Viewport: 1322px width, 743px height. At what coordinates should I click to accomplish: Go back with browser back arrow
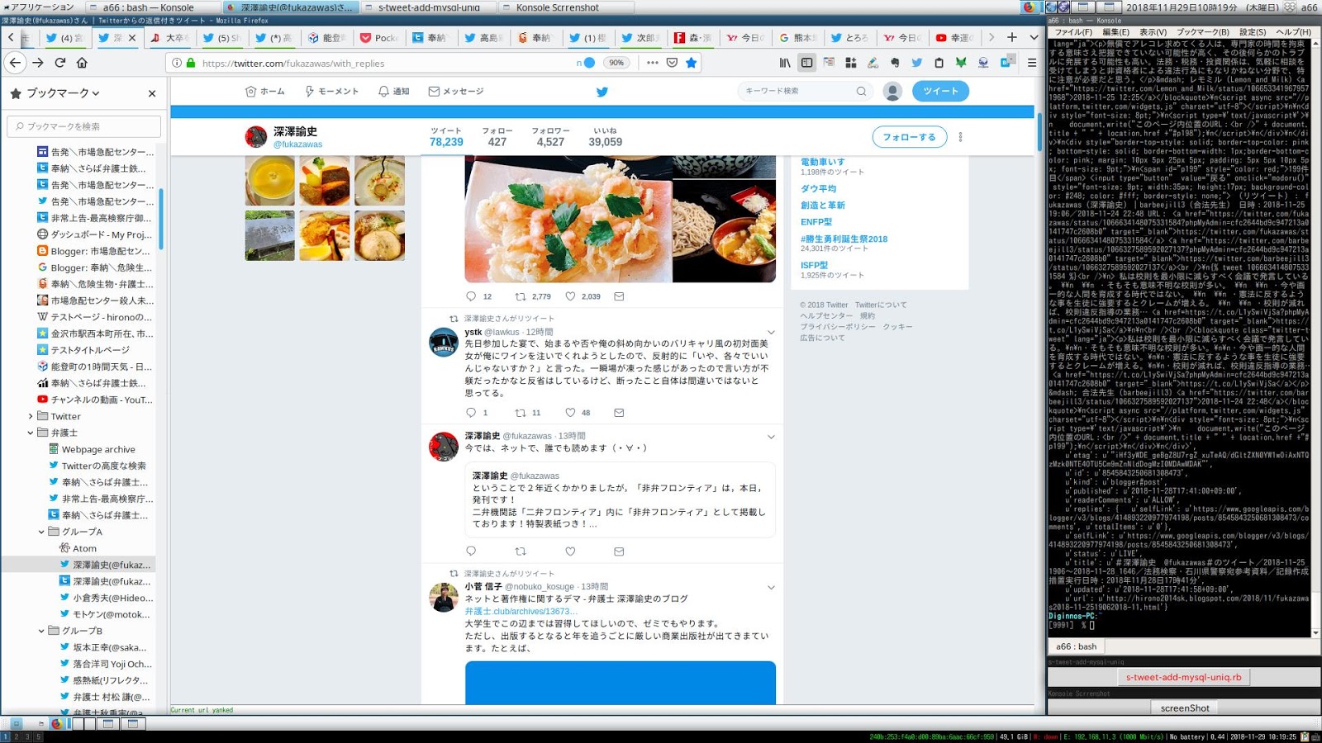[15, 63]
